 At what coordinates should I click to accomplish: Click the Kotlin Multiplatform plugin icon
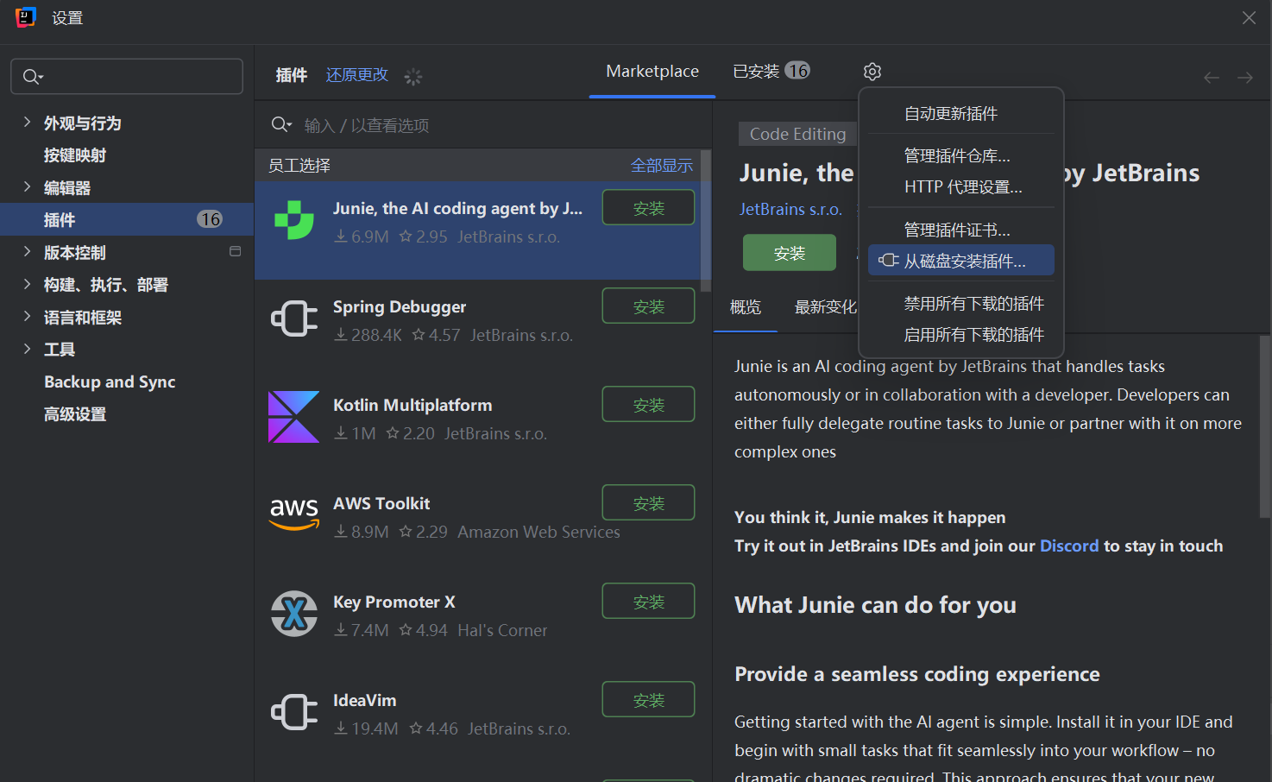click(293, 417)
